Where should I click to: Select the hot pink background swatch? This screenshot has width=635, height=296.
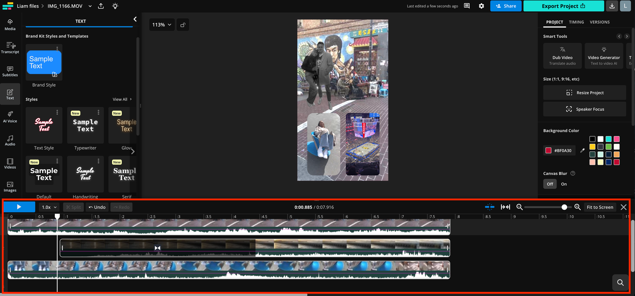pos(617,139)
